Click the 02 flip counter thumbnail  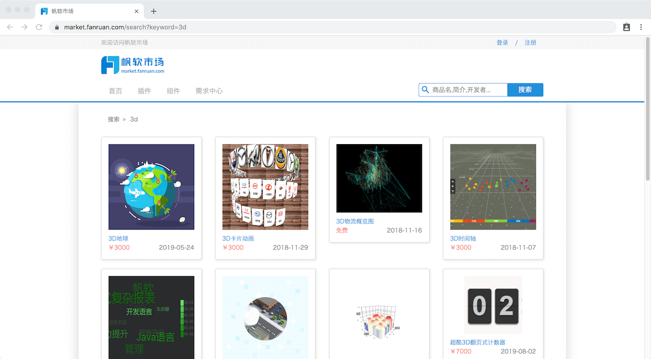click(x=493, y=305)
